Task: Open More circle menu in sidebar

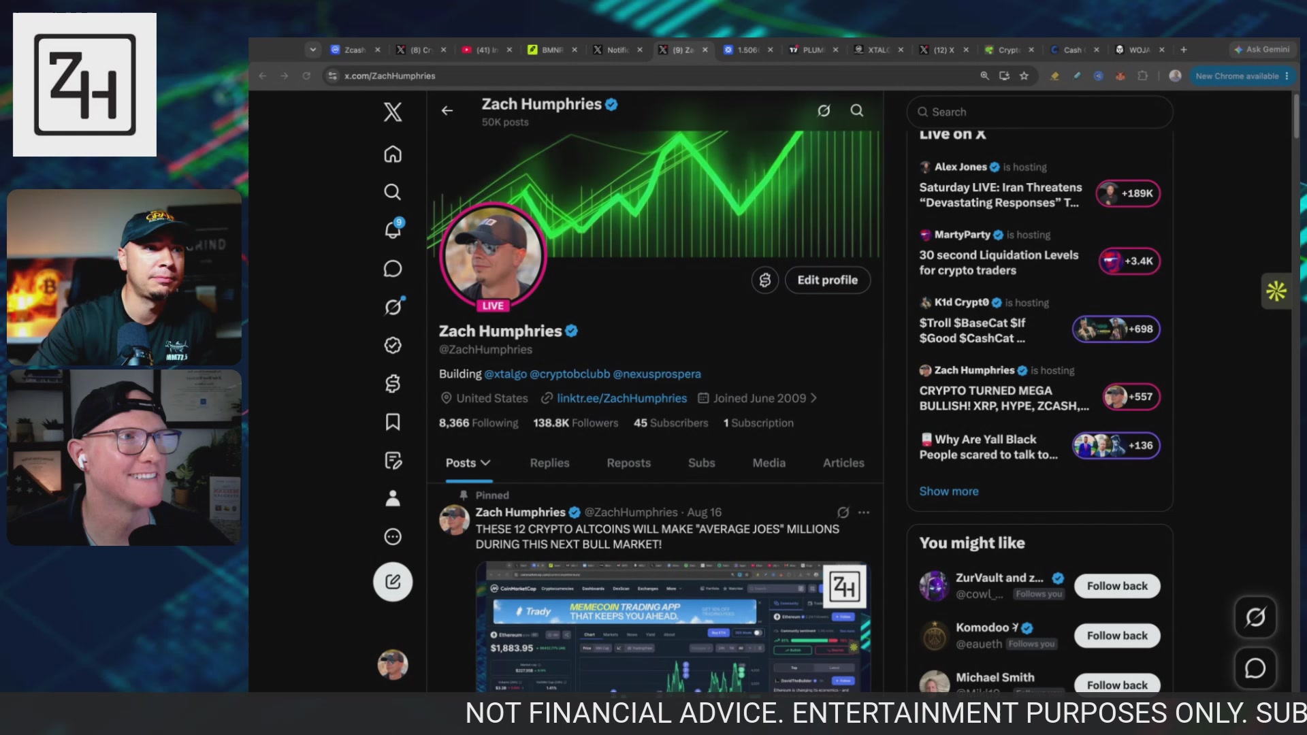Action: click(393, 537)
